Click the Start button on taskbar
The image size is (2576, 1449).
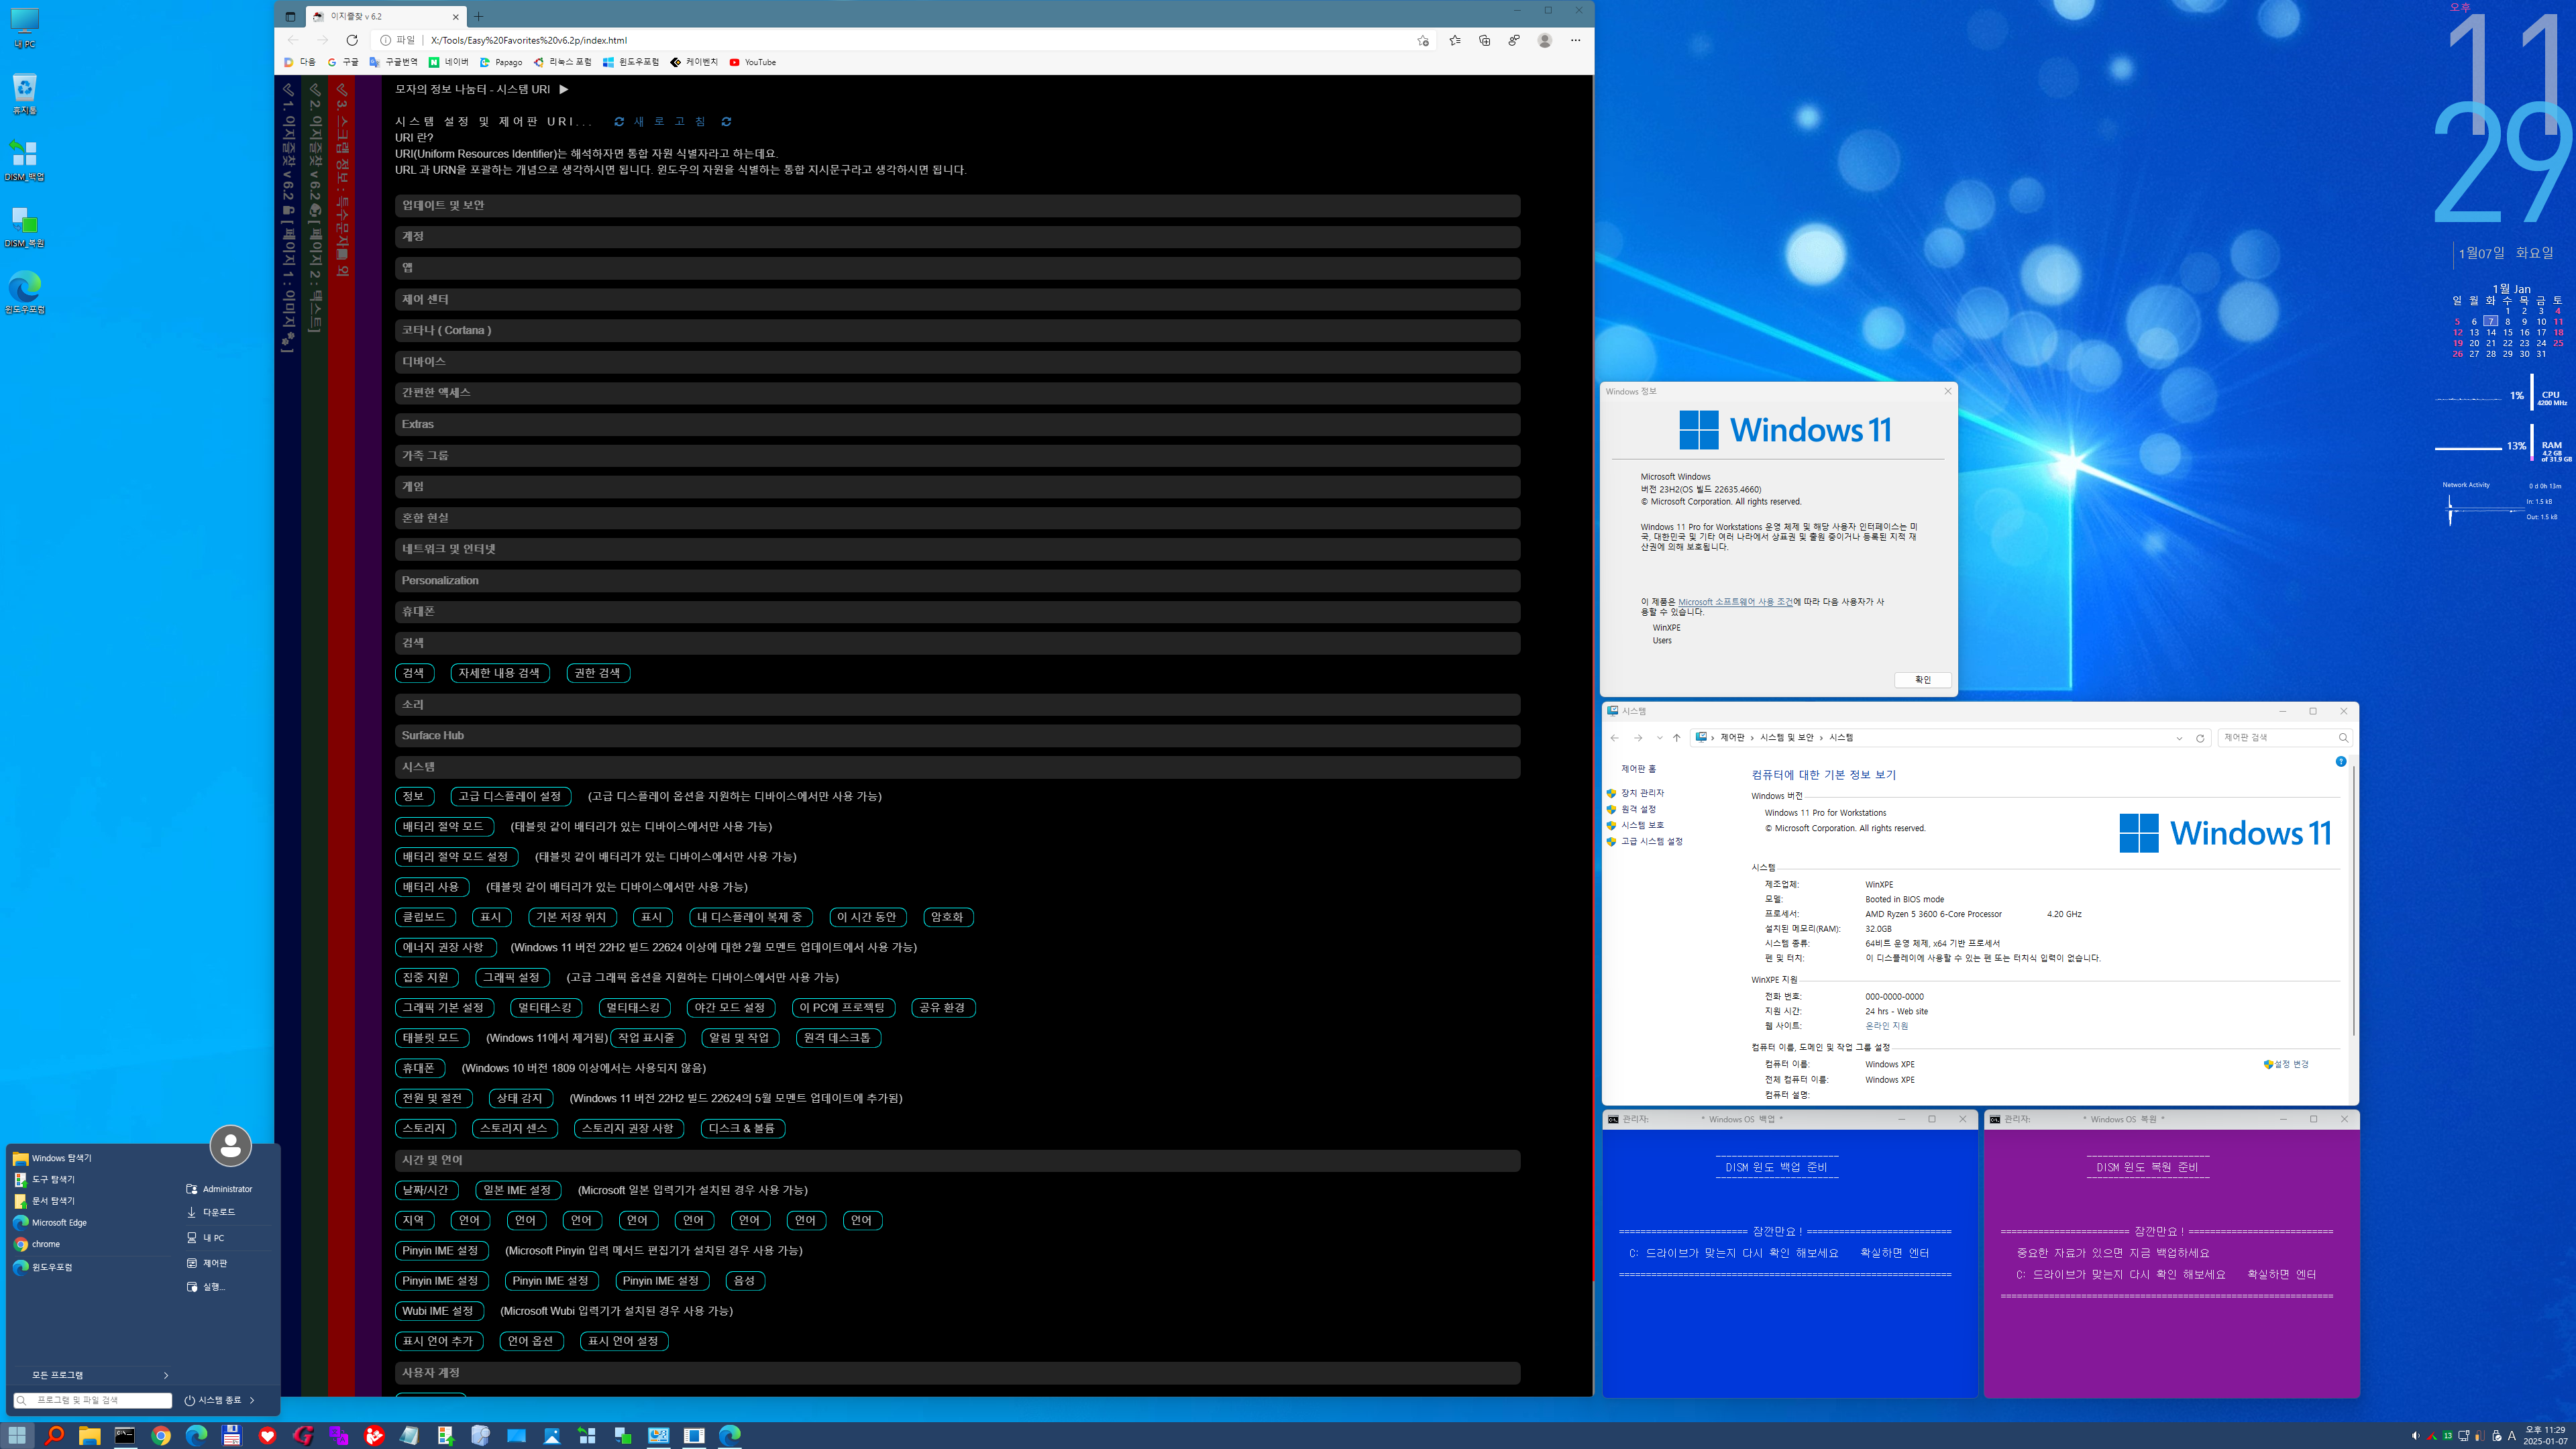click(x=18, y=1435)
